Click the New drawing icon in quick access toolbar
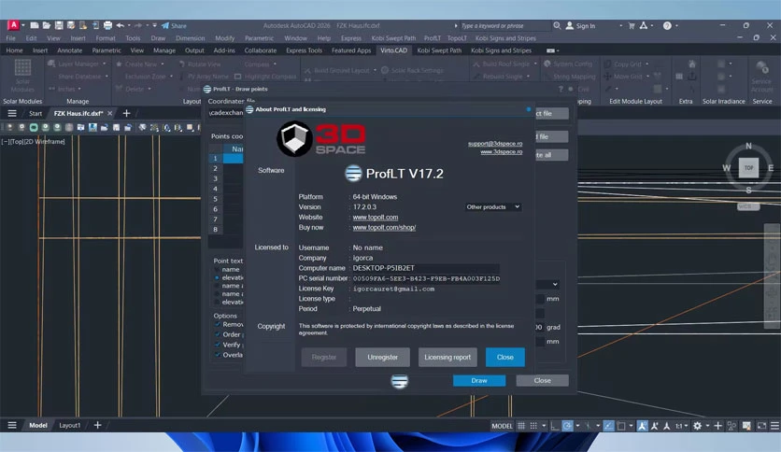This screenshot has width=781, height=452. (35, 25)
